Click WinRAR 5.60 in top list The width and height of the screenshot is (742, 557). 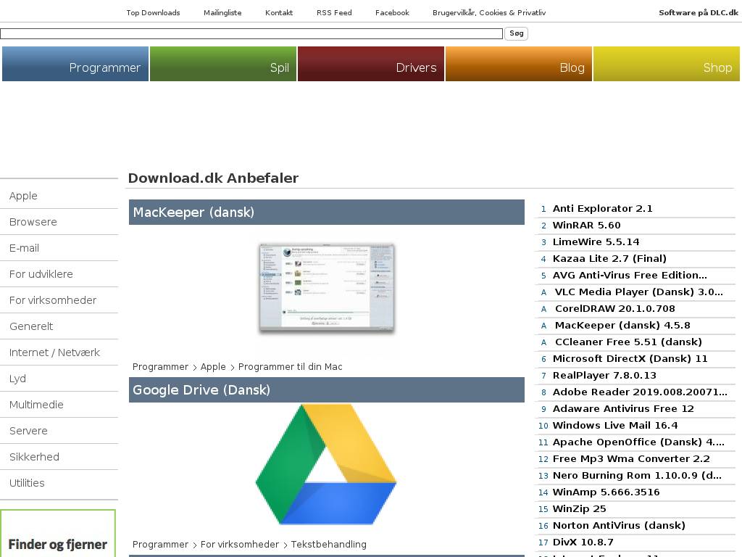(x=586, y=226)
